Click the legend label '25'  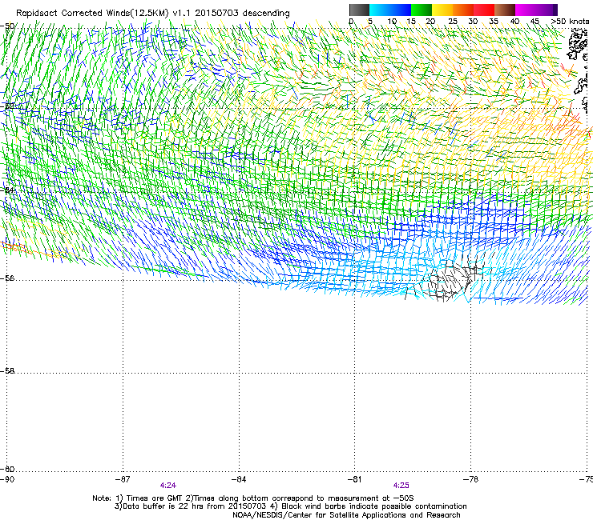453,22
